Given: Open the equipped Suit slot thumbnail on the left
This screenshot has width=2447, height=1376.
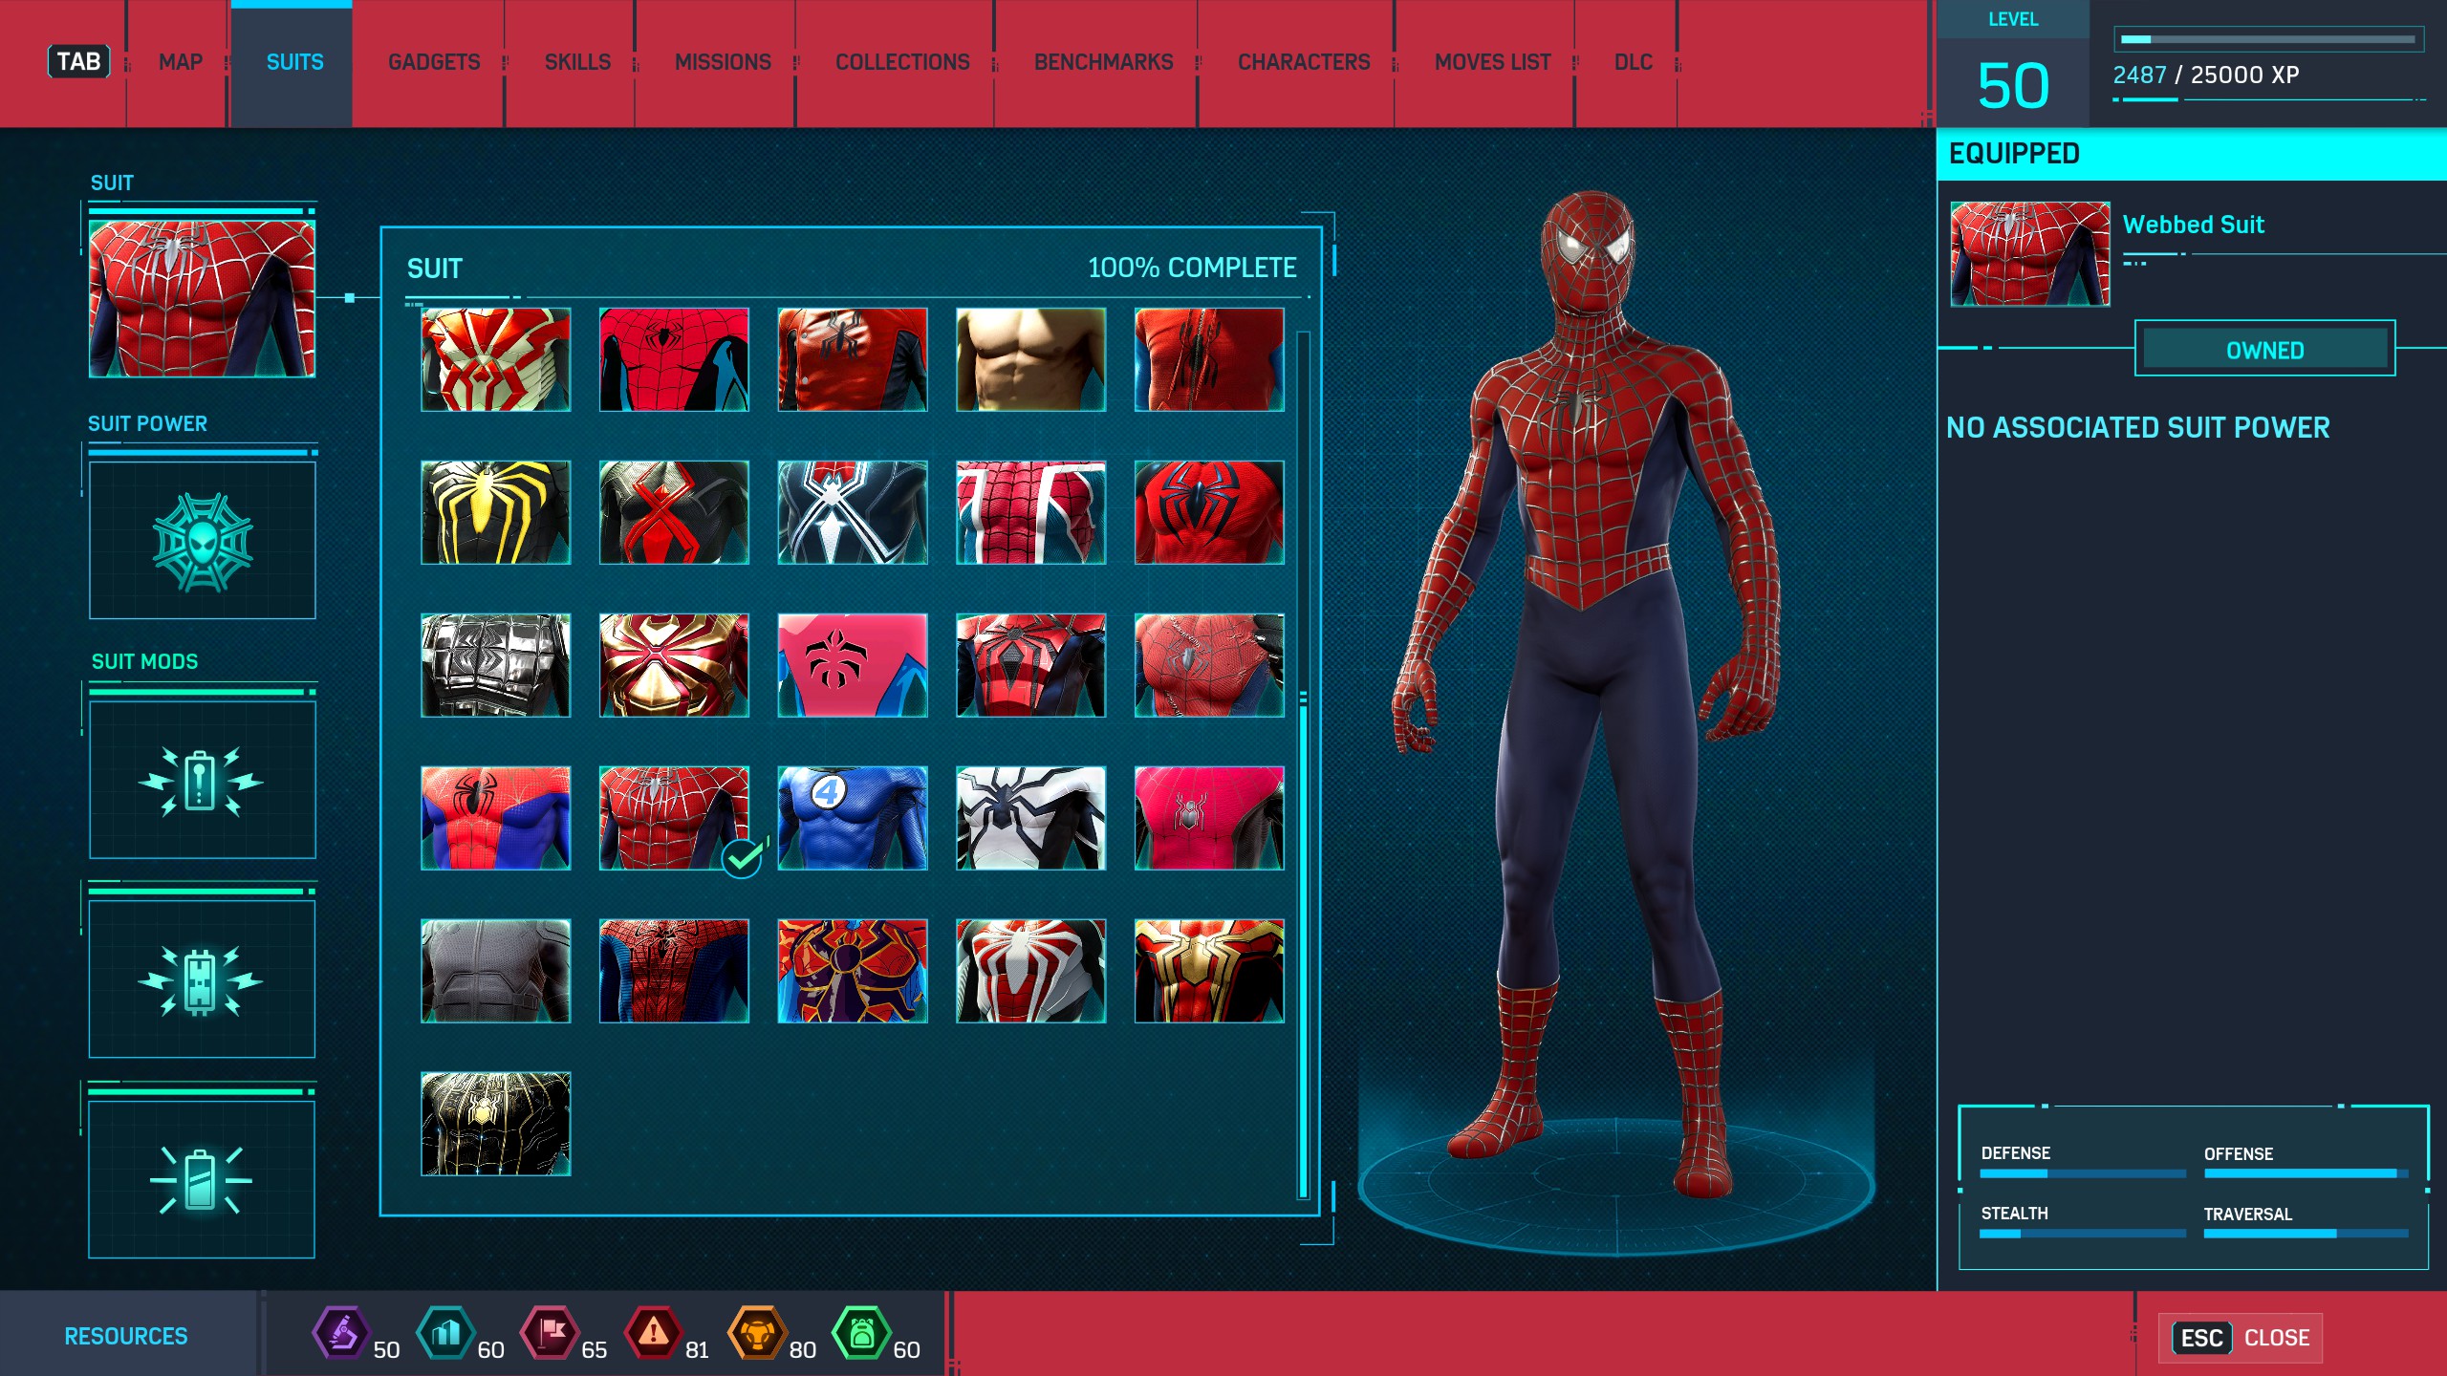Looking at the screenshot, I should point(202,299).
